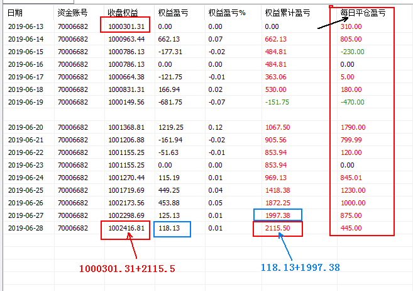Click the 权益累计盈亏 column header
Viewport: 413px width, 291px height.
(x=287, y=13)
